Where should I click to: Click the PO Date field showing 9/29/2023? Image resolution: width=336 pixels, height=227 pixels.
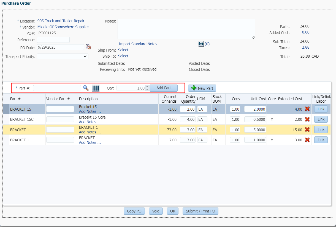pyautogui.click(x=60, y=47)
